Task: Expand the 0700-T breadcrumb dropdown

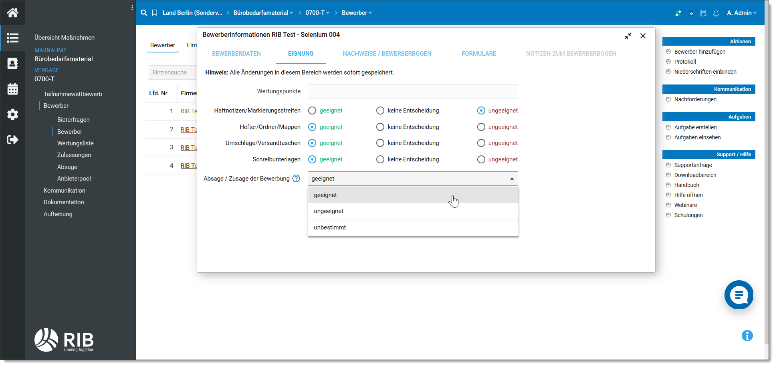Action: click(328, 13)
